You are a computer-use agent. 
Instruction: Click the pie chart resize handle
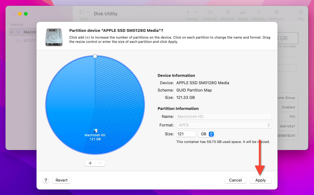pos(95,56)
